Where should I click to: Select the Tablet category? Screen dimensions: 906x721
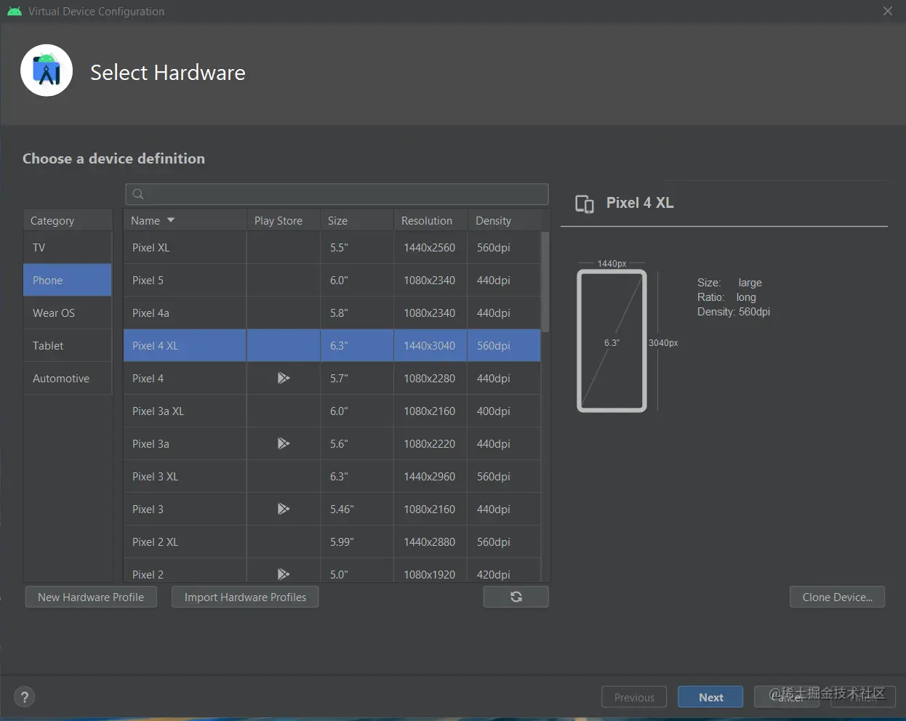pyautogui.click(x=68, y=345)
